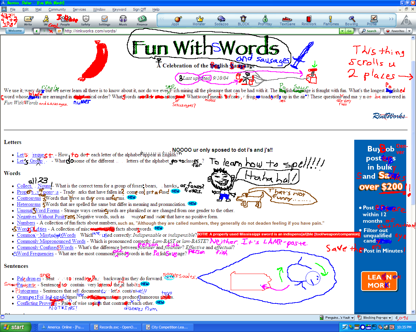
Task: Expand the URL address history dropdown
Action: click(x=342, y=31)
